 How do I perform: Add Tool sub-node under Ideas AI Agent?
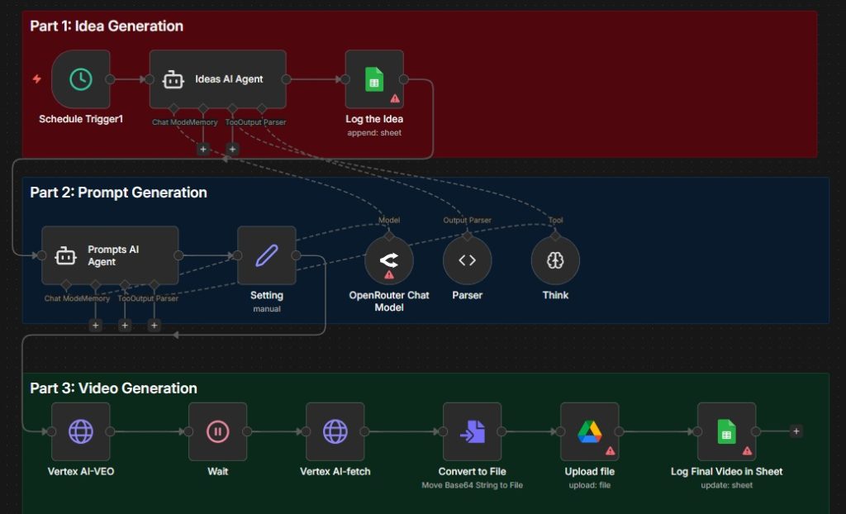pos(232,149)
